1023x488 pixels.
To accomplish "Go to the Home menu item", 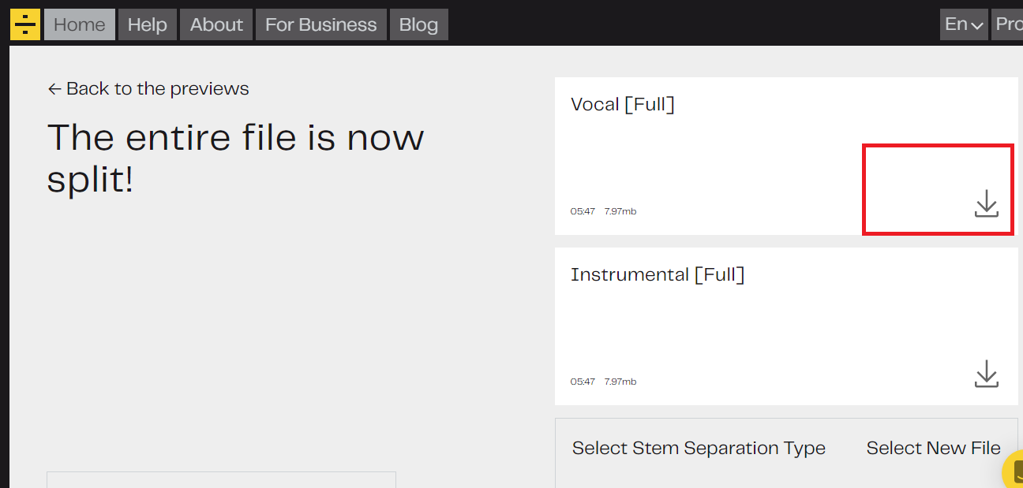I will tap(80, 24).
